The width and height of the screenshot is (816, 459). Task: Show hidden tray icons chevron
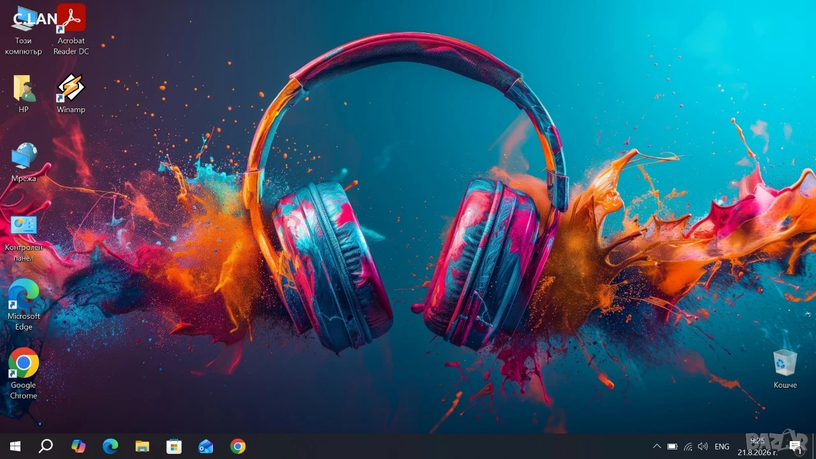pyautogui.click(x=657, y=446)
